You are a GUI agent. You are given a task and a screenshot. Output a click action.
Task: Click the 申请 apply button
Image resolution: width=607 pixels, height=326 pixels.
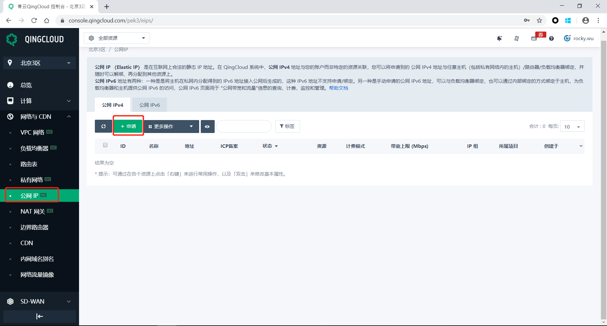point(128,126)
